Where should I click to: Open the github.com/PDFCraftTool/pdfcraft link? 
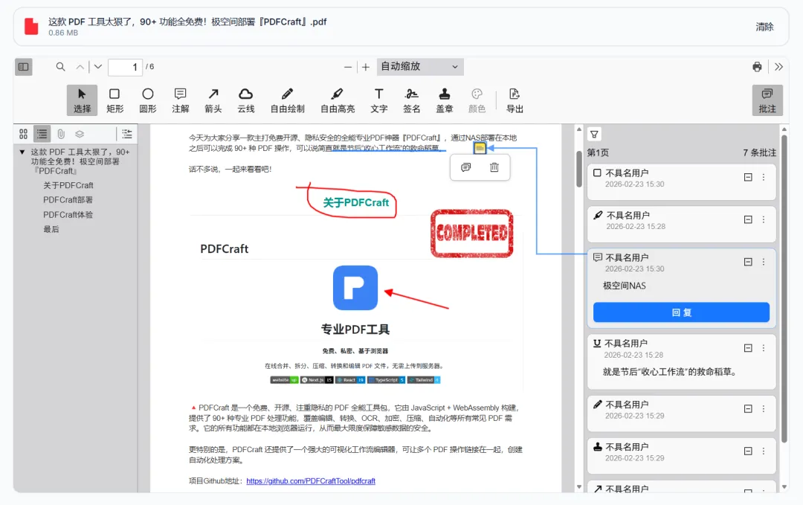(x=311, y=481)
